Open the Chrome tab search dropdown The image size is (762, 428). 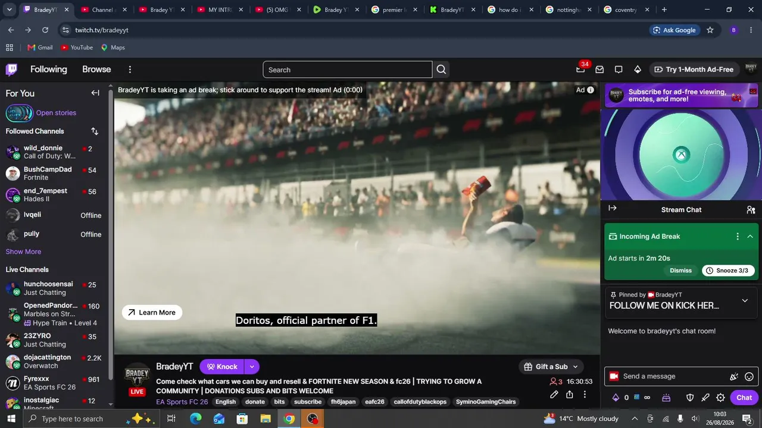point(9,10)
